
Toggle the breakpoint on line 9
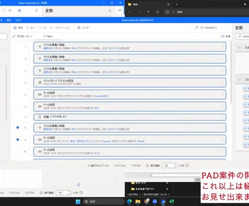pos(18,139)
